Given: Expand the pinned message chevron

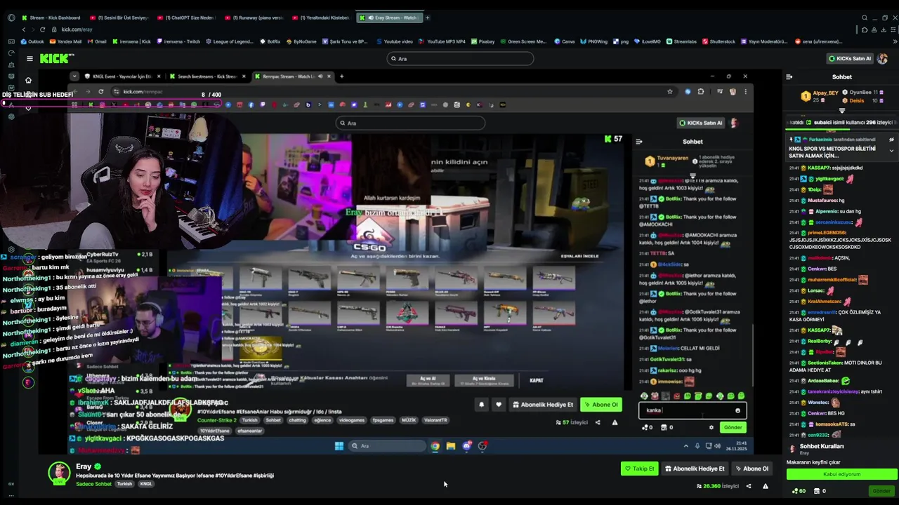Looking at the screenshot, I should 891,151.
